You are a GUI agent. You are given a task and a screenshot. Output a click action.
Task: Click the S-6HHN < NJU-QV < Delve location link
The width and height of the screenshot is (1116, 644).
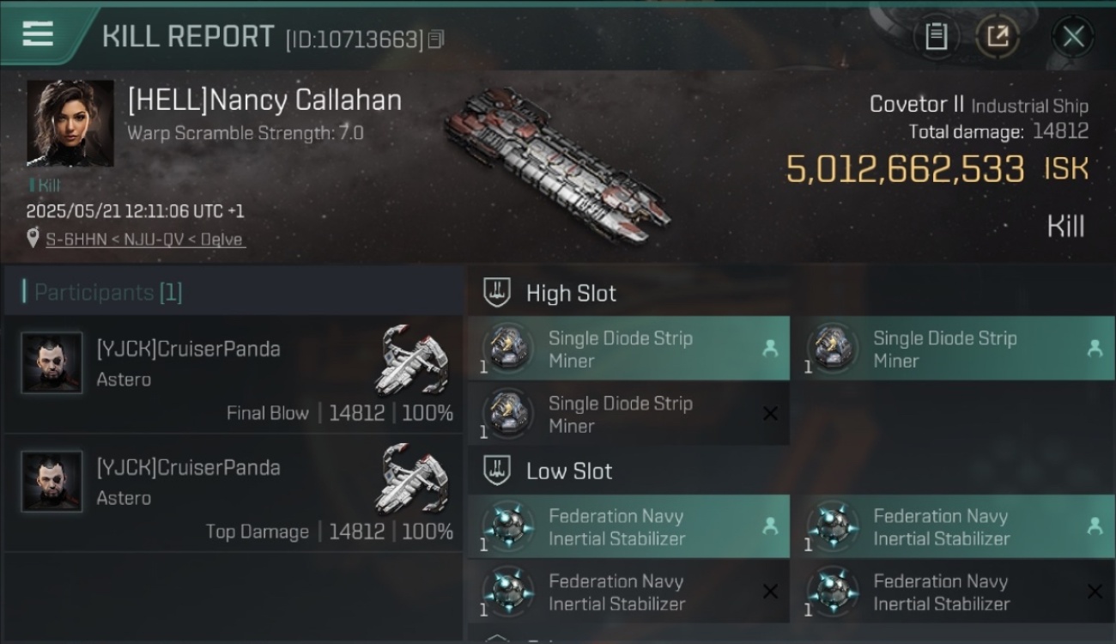coord(146,240)
